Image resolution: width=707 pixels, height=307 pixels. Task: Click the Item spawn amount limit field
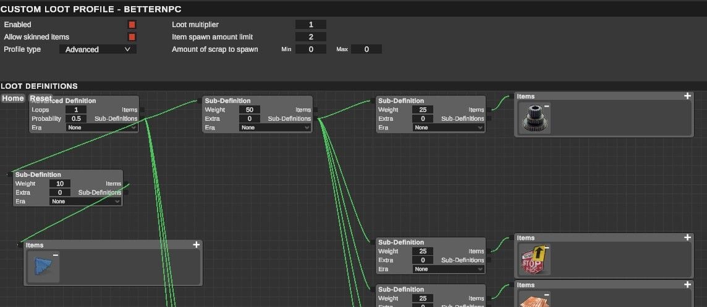[310, 37]
